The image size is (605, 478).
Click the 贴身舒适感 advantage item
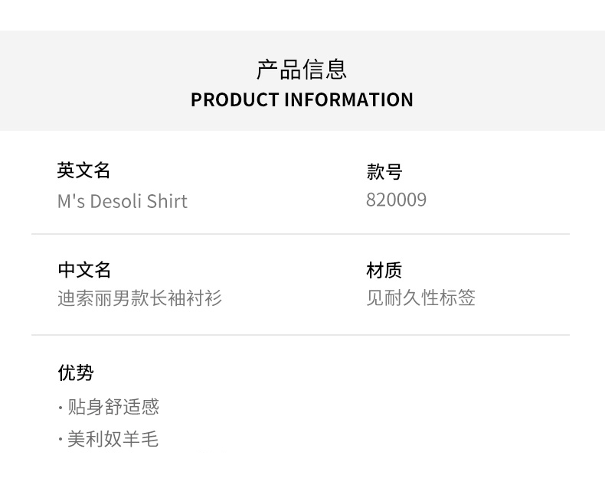(x=113, y=407)
